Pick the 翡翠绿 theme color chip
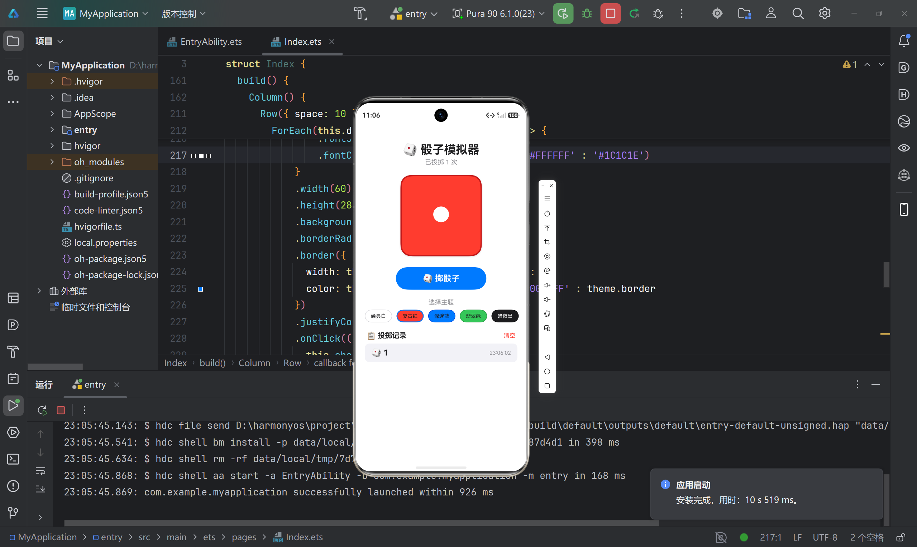Screen dimensions: 917x547 click(x=473, y=316)
